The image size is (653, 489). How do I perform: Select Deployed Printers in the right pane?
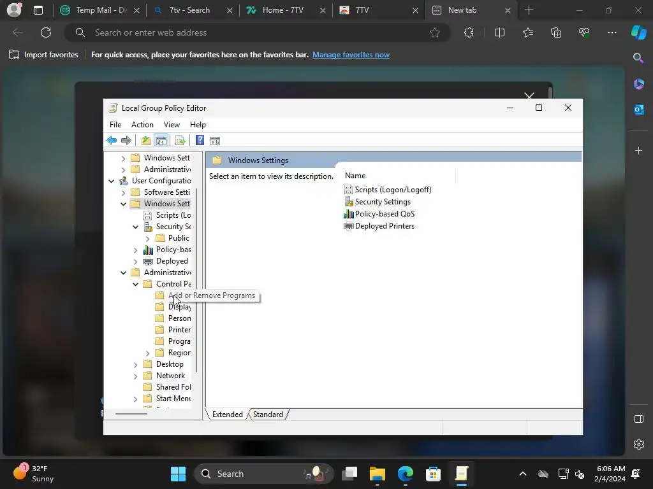(x=379, y=226)
